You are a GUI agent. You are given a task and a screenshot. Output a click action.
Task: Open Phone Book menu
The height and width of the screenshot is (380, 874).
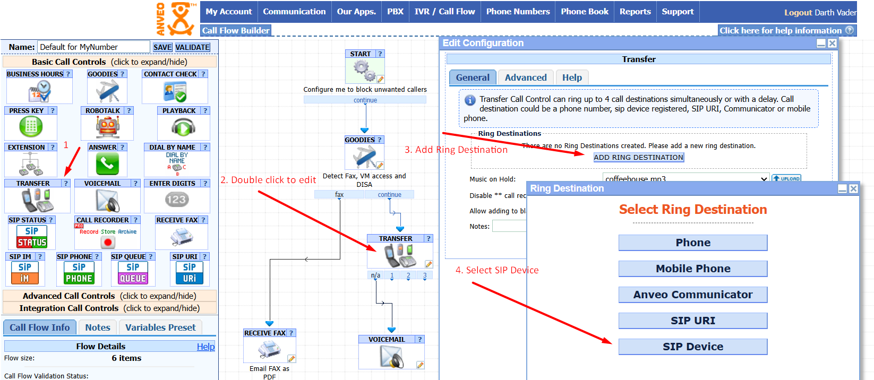585,12
